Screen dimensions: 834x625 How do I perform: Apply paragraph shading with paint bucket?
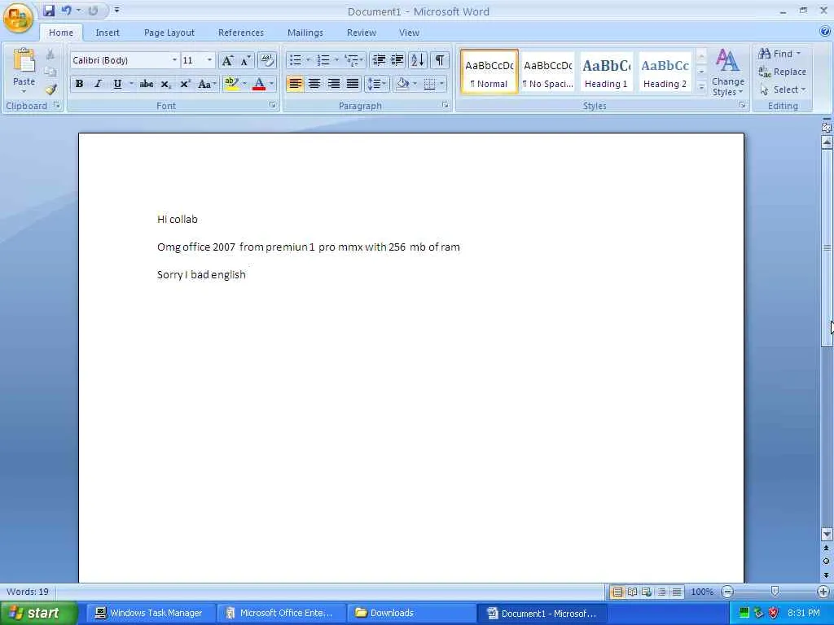pos(402,84)
